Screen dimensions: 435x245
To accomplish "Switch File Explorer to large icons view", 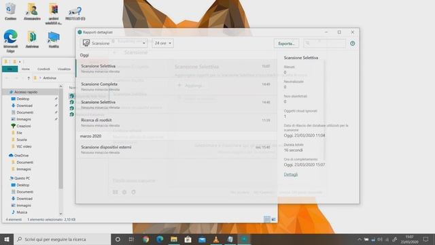I will (273, 219).
